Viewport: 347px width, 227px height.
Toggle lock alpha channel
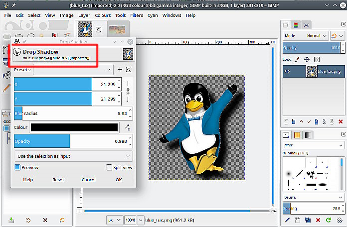click(x=317, y=59)
